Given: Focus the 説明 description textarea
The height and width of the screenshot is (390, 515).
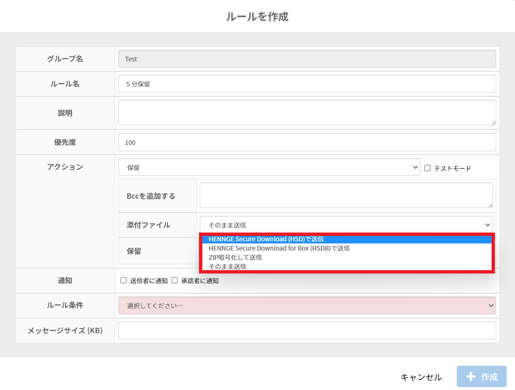Looking at the screenshot, I should pos(307,112).
